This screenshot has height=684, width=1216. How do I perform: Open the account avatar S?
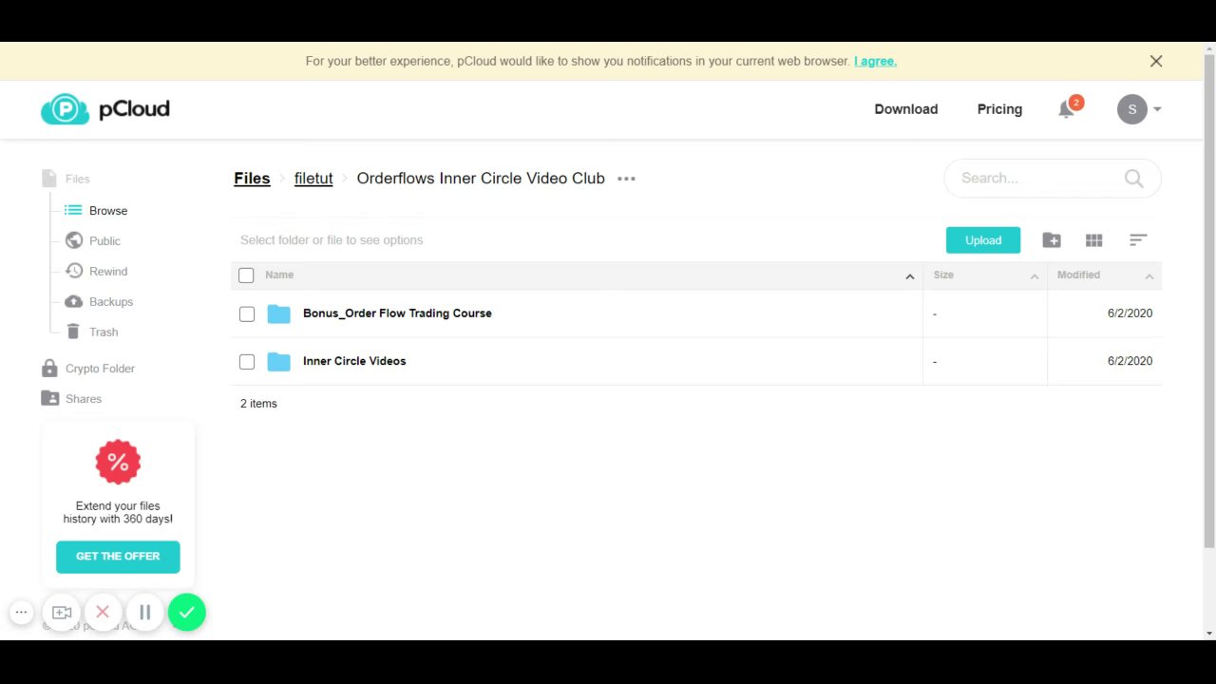1131,109
